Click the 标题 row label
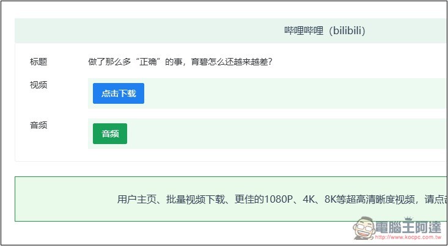 tap(39, 62)
